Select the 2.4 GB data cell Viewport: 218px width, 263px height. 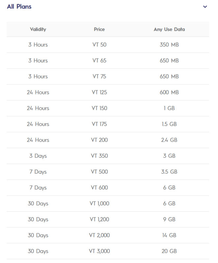click(x=169, y=140)
